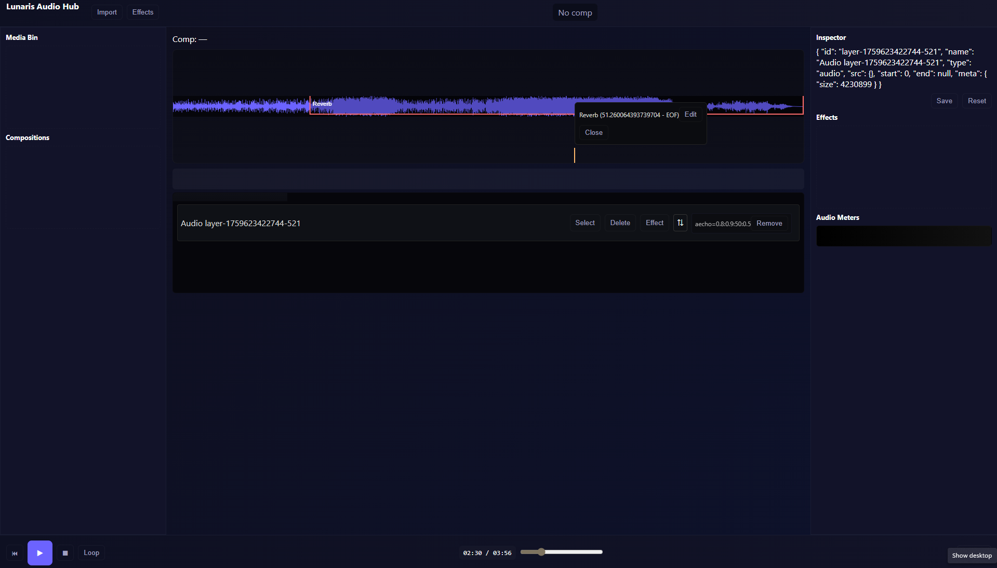Select the Audio layer-1759623422744-521

(584, 223)
